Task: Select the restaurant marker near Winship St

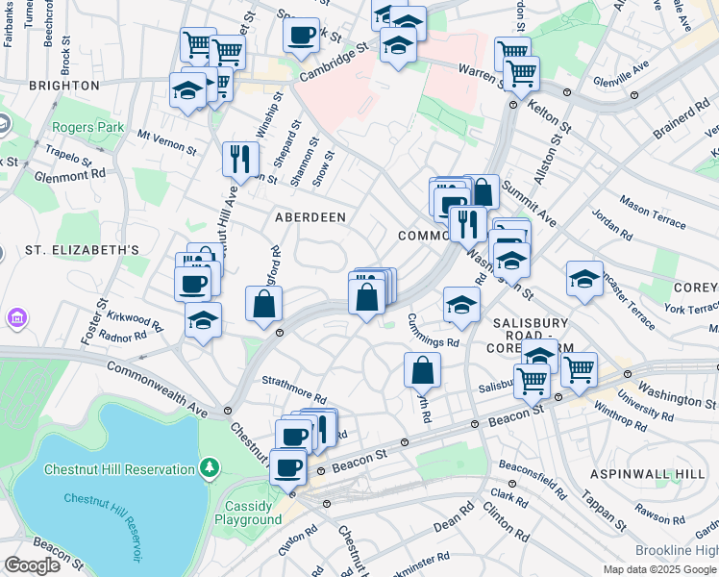Action: coord(240,161)
